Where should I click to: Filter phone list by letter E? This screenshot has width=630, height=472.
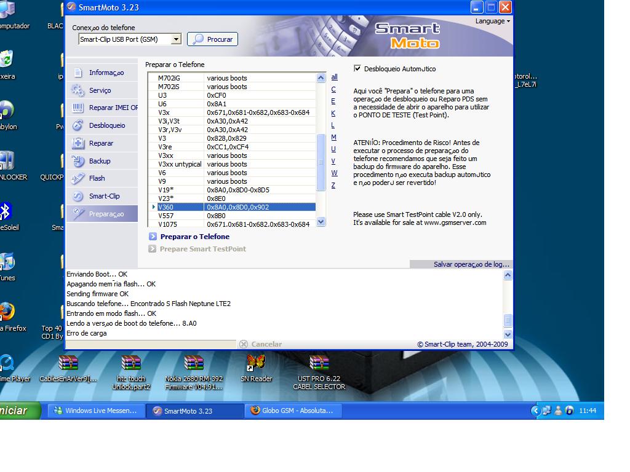click(333, 101)
